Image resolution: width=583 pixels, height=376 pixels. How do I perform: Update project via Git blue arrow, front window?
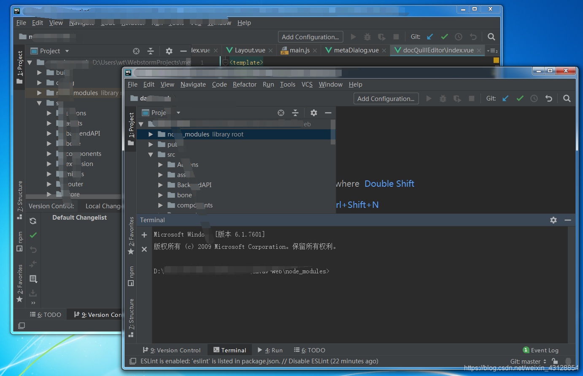coord(505,98)
